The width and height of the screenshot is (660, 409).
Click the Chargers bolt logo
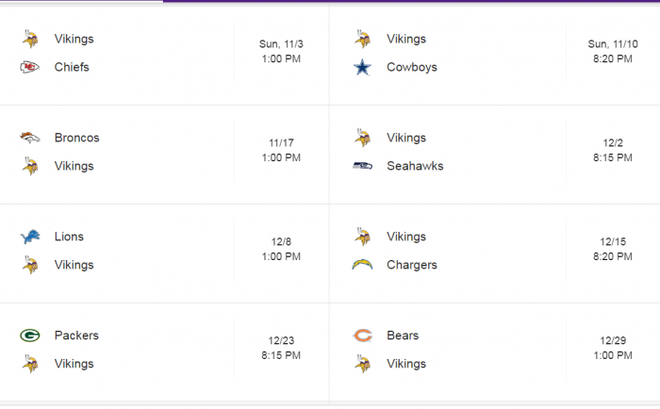point(362,265)
